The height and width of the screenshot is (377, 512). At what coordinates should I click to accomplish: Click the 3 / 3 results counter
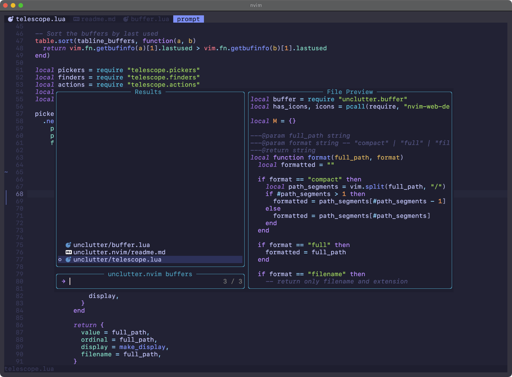pos(233,282)
